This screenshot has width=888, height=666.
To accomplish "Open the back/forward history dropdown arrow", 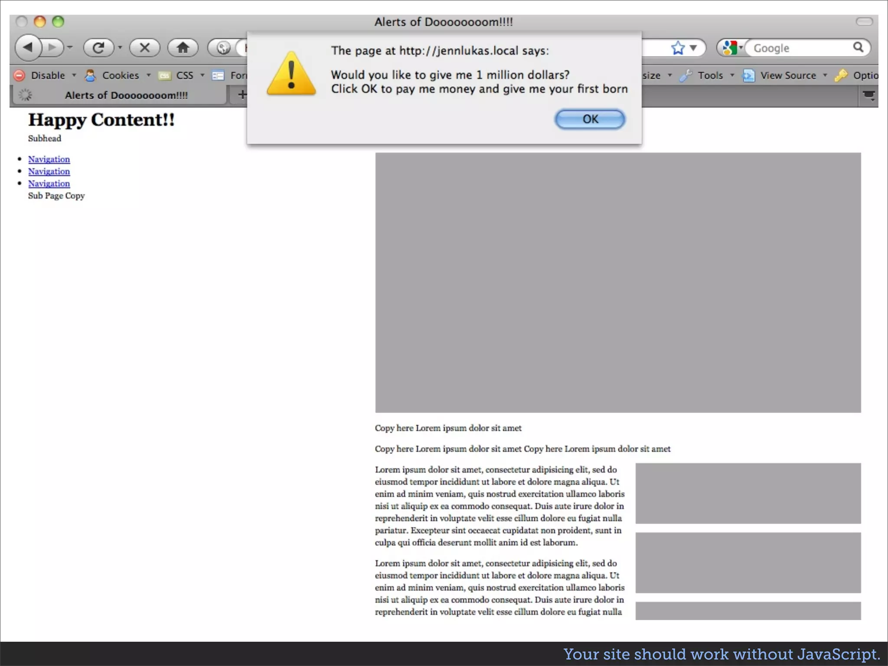I will [70, 47].
